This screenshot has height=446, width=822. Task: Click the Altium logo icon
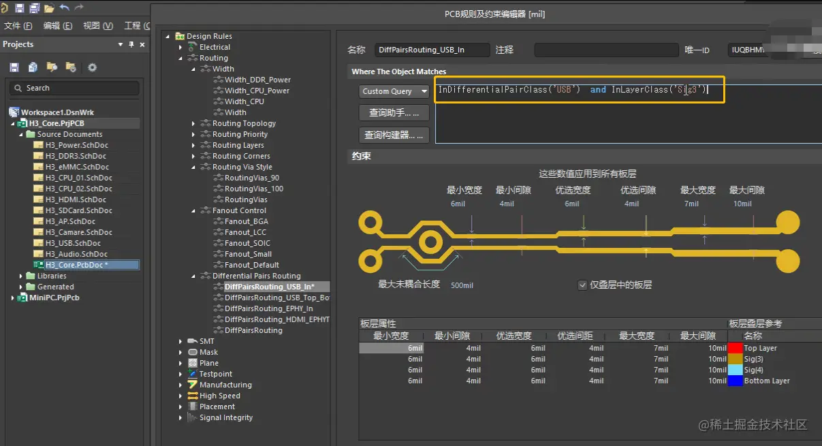[x=3, y=8]
